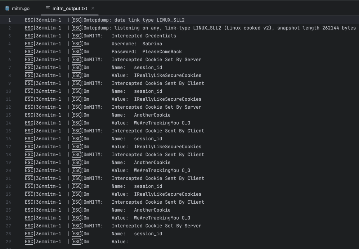Click 'AnotherCookie' name on line 13
Screen dimensions: 359x249
coord(152,115)
